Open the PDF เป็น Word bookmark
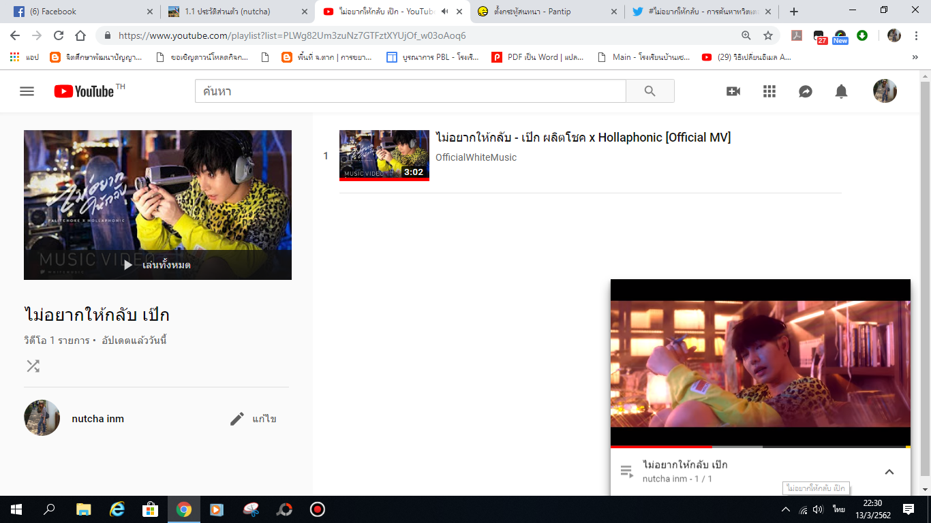Screen dimensions: 931x523 click(538, 57)
